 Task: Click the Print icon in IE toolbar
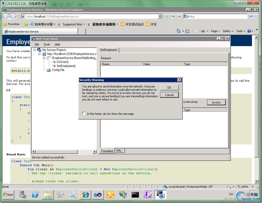point(203,31)
